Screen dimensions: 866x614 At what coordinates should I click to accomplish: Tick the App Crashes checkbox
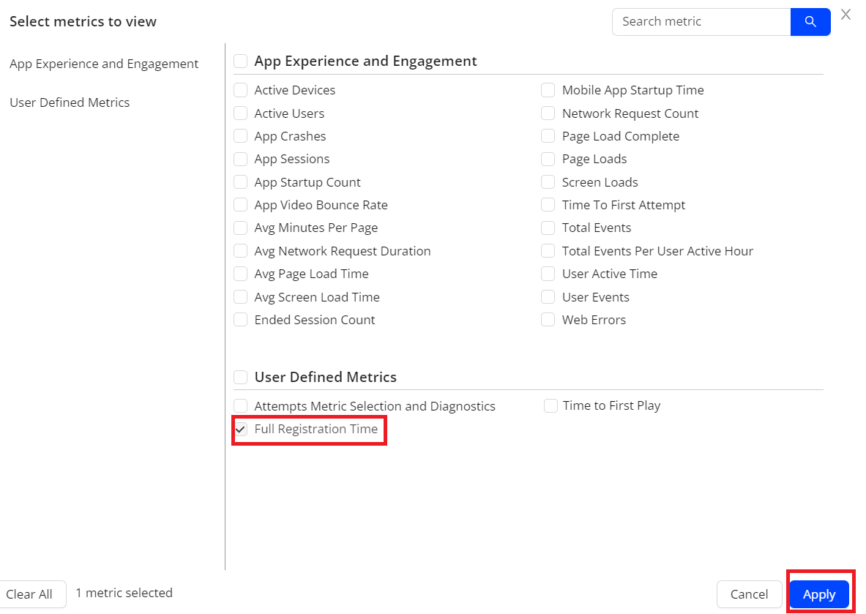pos(240,136)
